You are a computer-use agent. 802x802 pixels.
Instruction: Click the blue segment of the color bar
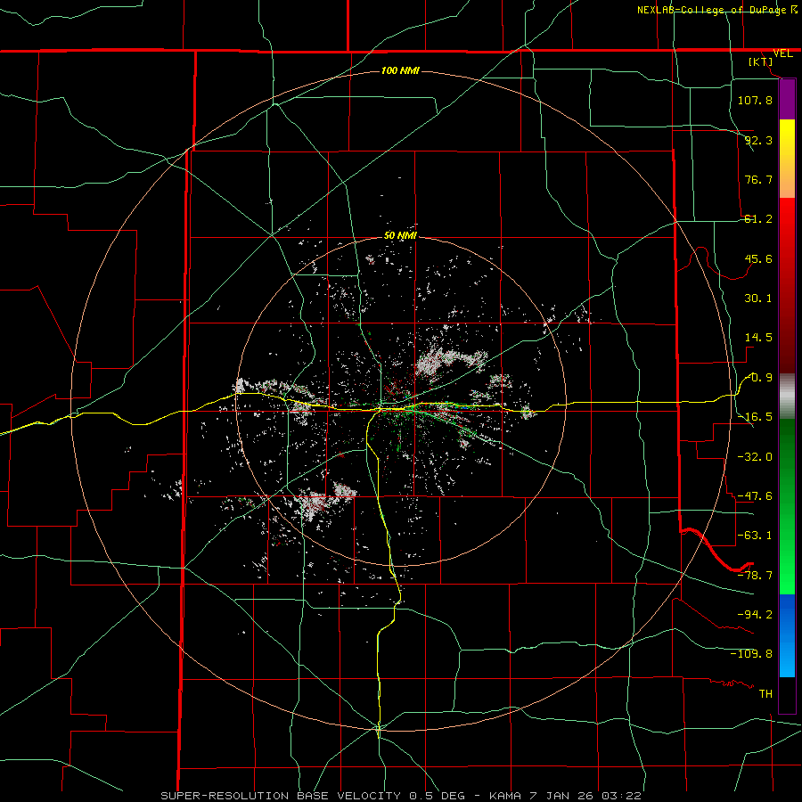787,635
